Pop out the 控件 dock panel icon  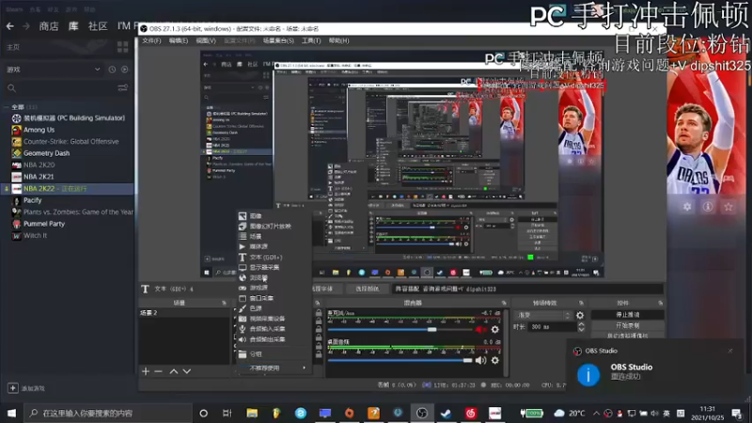(661, 303)
